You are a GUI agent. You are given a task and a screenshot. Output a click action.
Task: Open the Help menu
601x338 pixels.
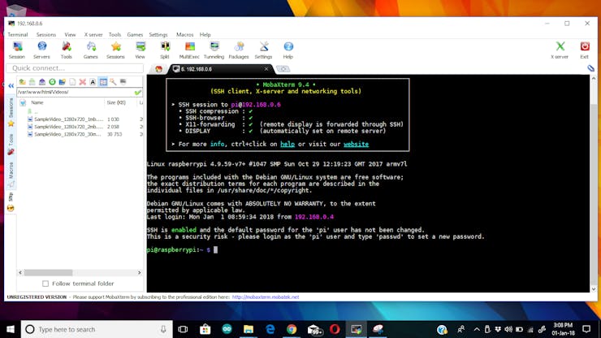tap(205, 34)
